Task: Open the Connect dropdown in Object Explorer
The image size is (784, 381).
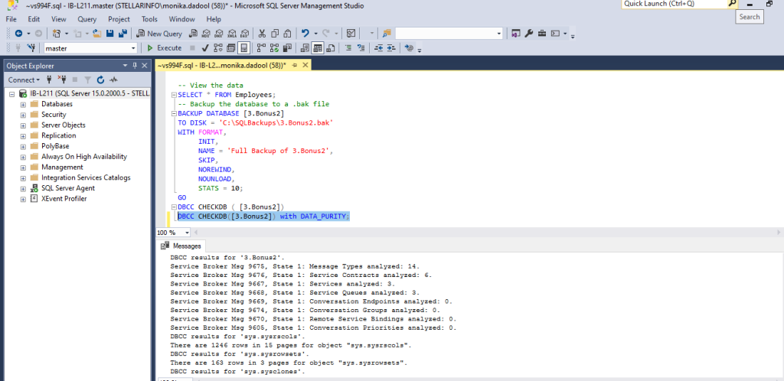Action: (x=24, y=80)
